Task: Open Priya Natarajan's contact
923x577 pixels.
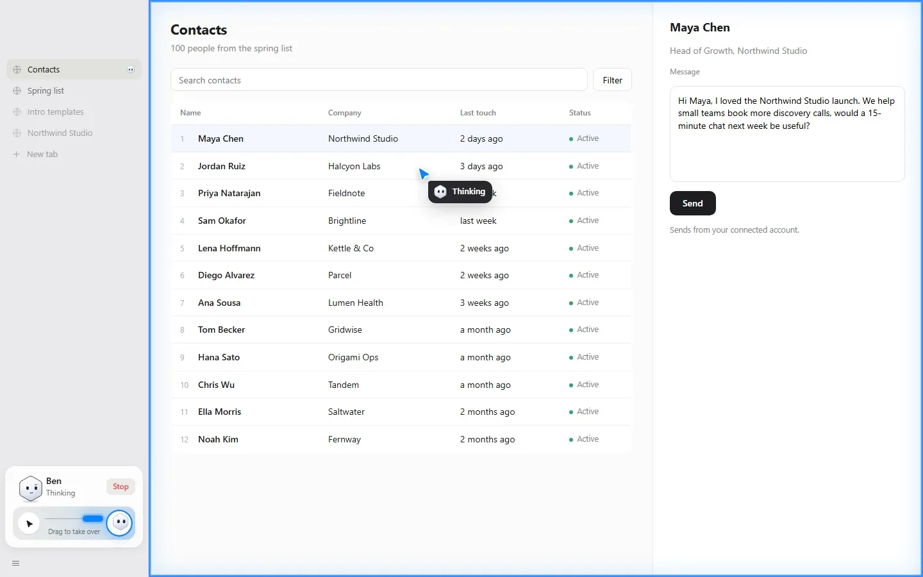Action: pyautogui.click(x=229, y=193)
